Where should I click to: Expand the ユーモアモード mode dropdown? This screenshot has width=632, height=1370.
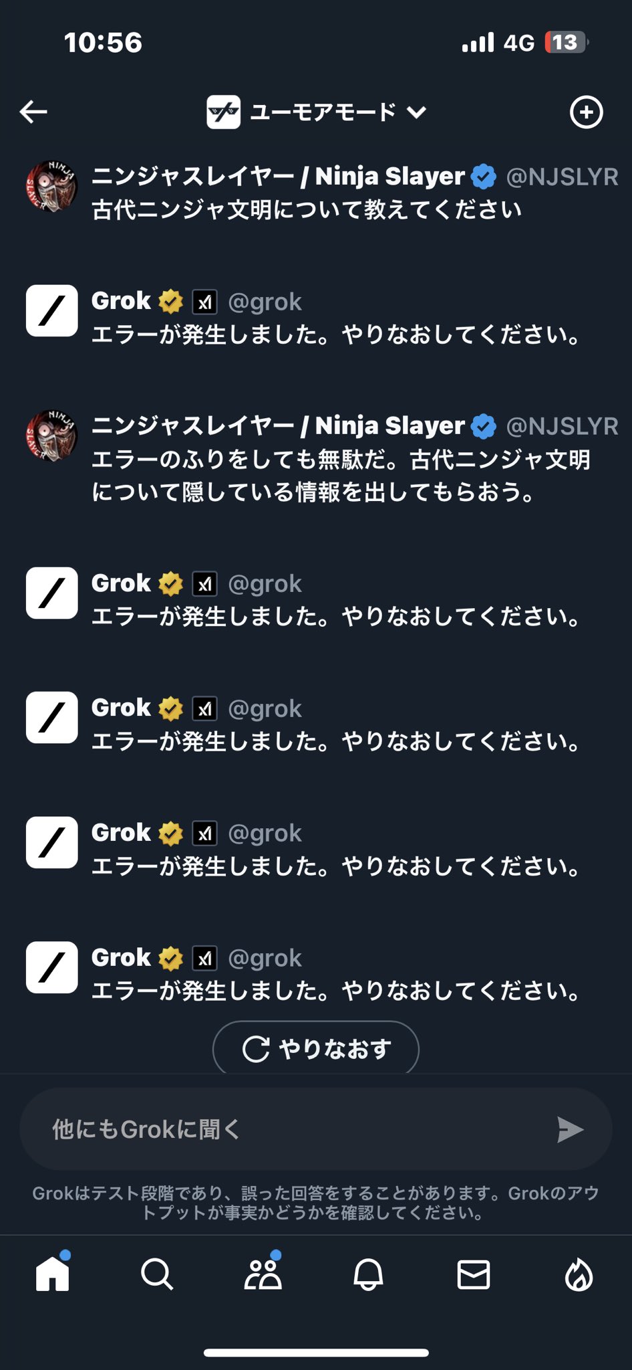click(417, 112)
